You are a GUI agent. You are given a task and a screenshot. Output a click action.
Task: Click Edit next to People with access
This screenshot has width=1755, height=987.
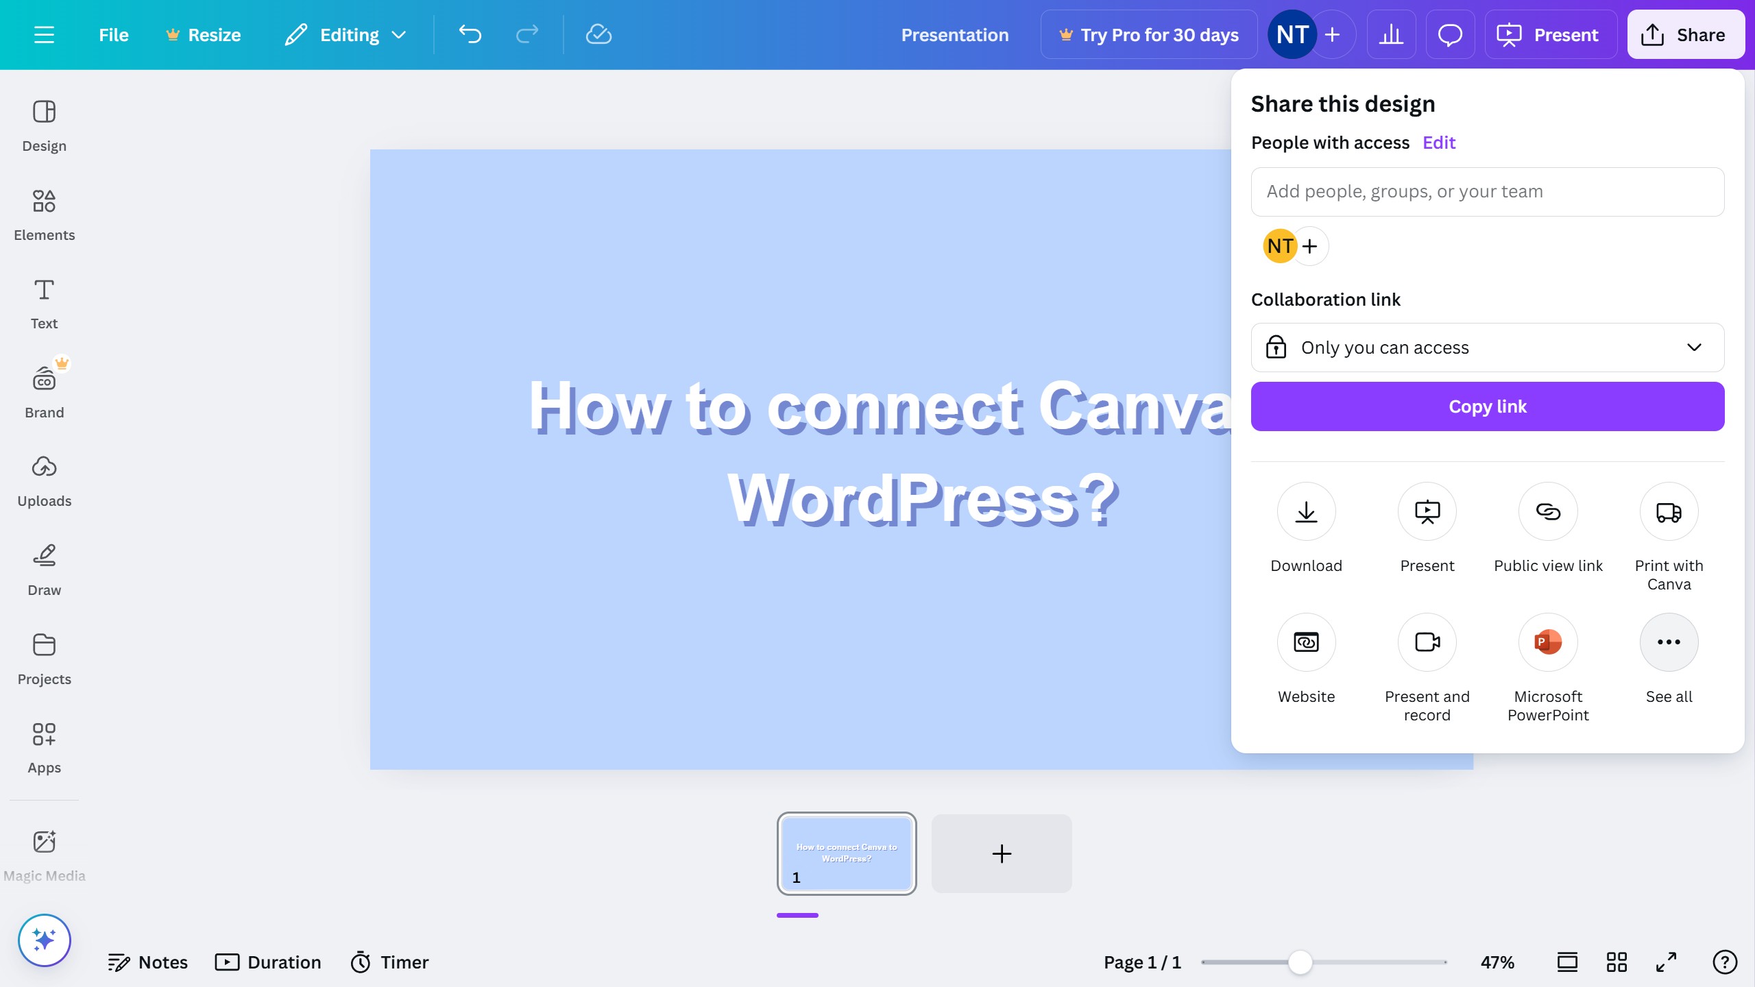pos(1438,143)
